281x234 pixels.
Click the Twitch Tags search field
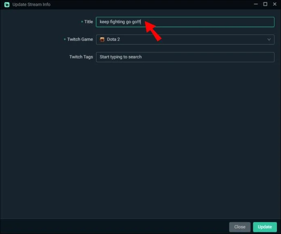click(x=185, y=57)
